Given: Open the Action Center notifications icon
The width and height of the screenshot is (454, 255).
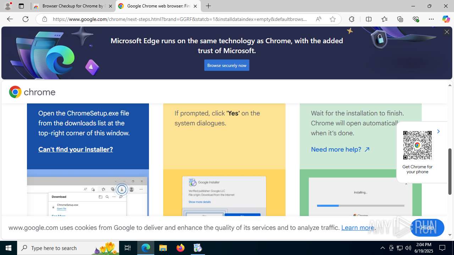Looking at the screenshot, I should pos(443,248).
